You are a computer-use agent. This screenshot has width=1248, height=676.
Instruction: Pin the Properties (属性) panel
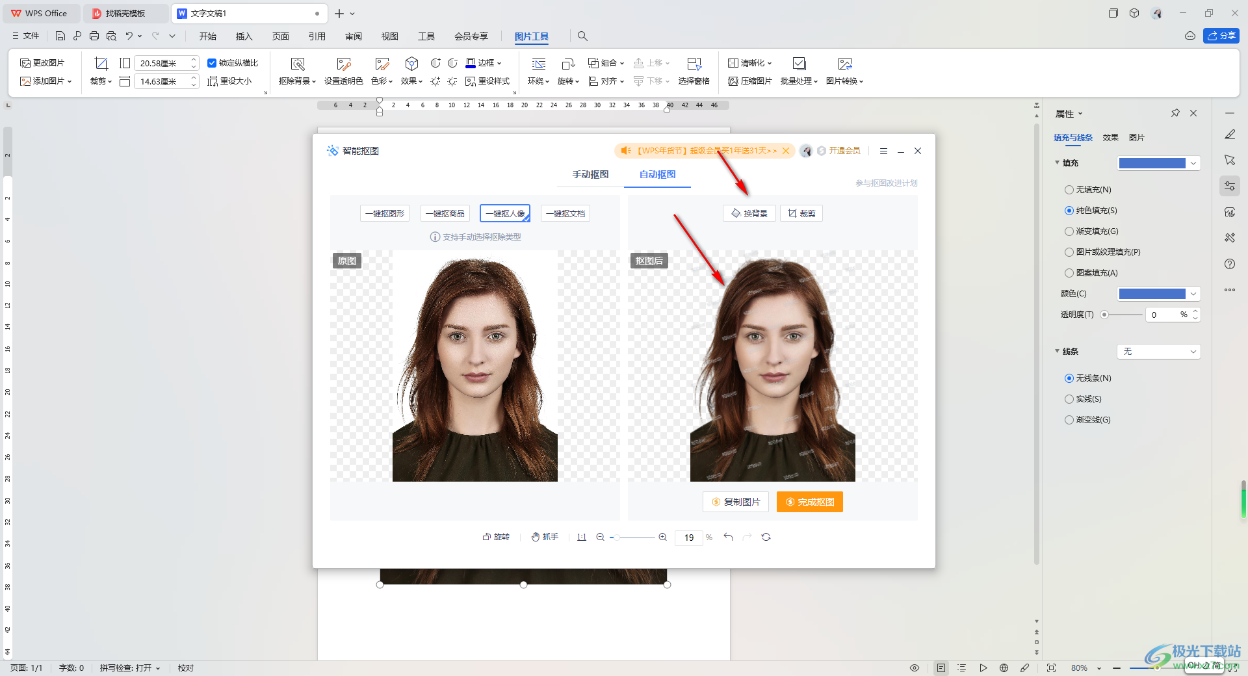[1175, 113]
